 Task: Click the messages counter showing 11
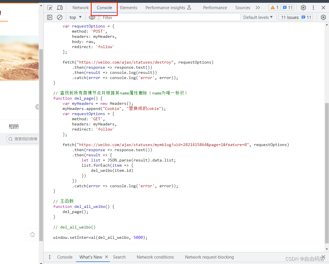click(x=288, y=7)
